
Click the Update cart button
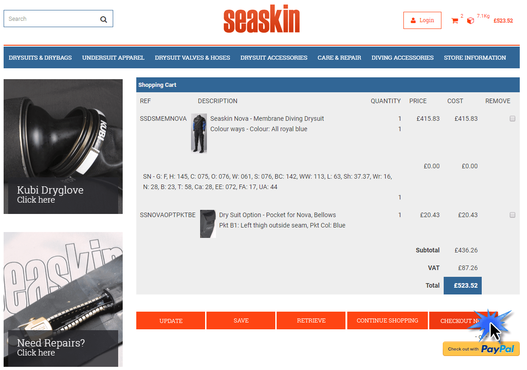[x=171, y=321]
